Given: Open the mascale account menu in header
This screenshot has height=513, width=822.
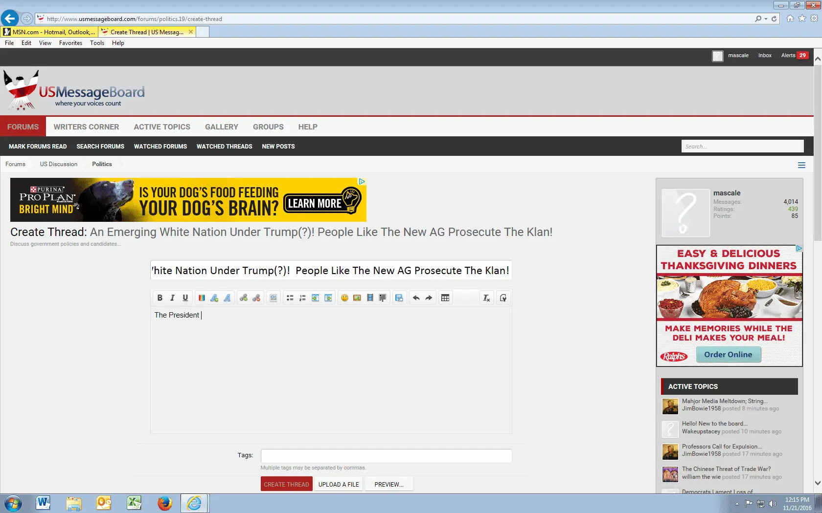Looking at the screenshot, I should click(731, 56).
